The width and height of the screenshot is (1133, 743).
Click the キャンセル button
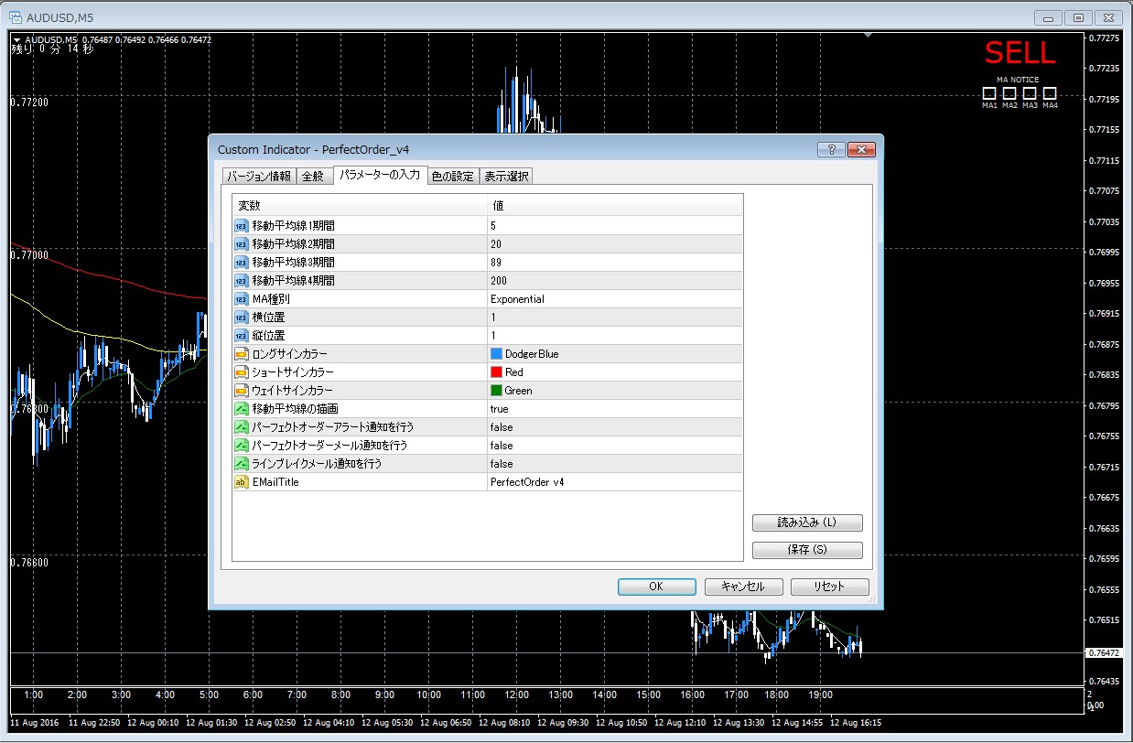point(743,587)
